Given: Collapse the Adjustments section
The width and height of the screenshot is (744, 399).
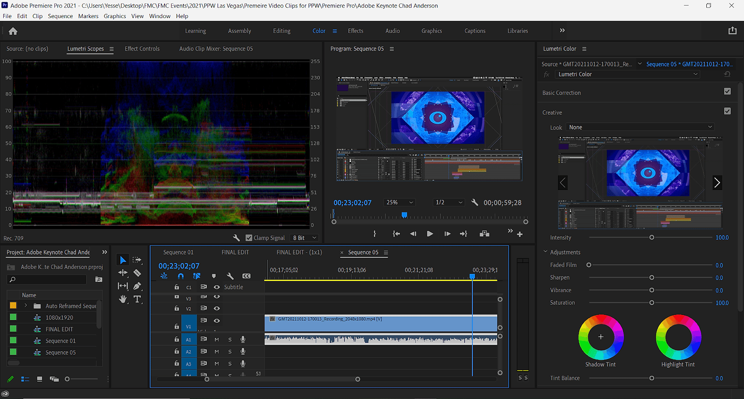Looking at the screenshot, I should point(545,252).
